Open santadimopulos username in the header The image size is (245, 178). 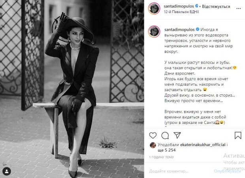[x=179, y=6]
